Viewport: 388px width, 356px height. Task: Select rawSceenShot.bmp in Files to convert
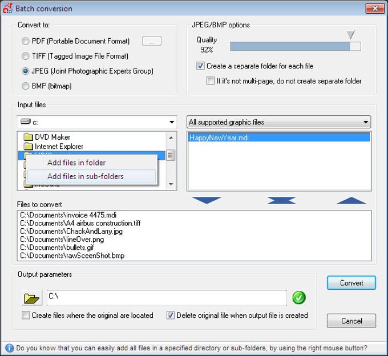click(x=72, y=256)
